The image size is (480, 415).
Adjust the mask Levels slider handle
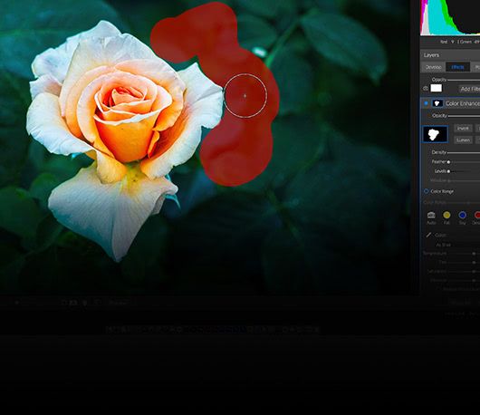[448, 171]
